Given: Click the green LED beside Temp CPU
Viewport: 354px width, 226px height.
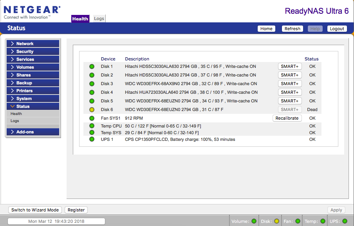Looking at the screenshot, I should point(92,126).
